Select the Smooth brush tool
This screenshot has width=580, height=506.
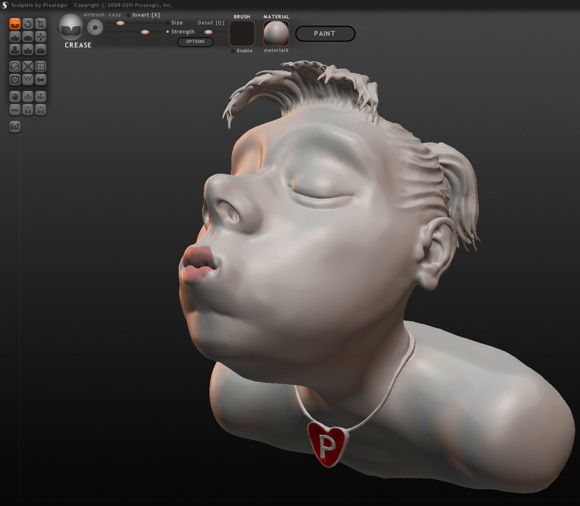pos(41,49)
